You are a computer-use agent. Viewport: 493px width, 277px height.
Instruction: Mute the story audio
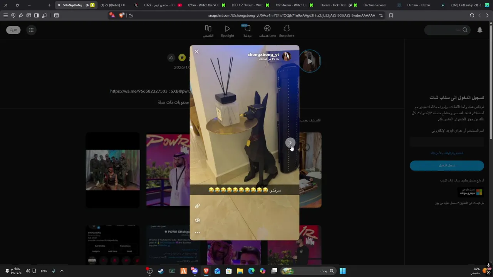click(x=197, y=220)
